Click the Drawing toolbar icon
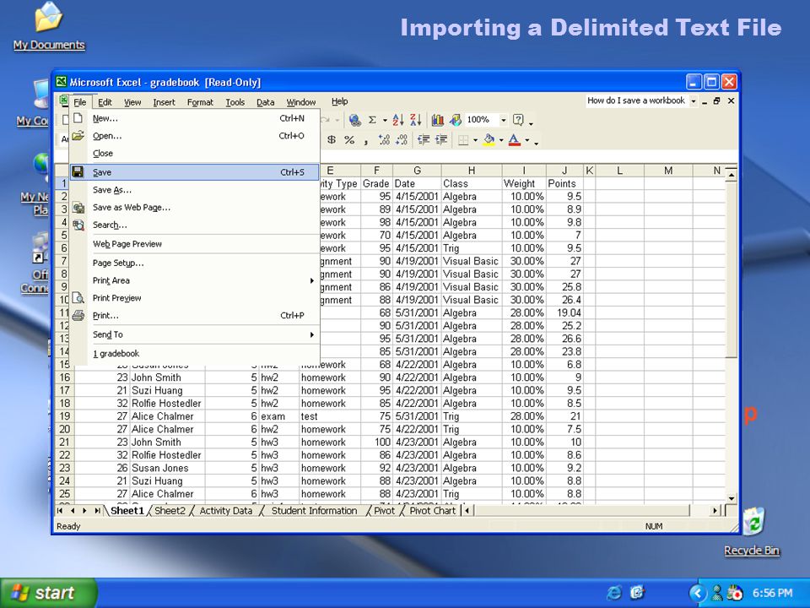Viewport: 810px width, 608px height. tap(455, 120)
